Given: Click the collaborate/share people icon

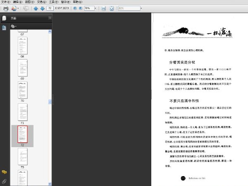Looking at the screenshot, I should [x=14, y=8].
